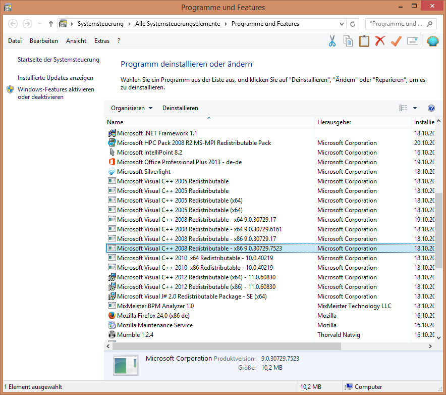Open the view options dropdown arrow
446x395 pixels.
pyautogui.click(x=415, y=108)
